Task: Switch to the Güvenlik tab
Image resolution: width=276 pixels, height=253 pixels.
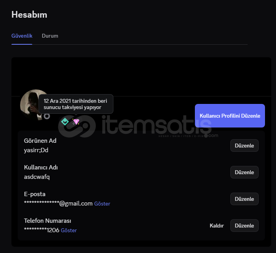Action: click(x=22, y=36)
